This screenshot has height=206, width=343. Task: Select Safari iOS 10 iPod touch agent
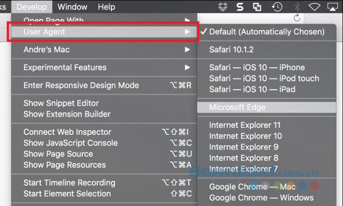[267, 78]
